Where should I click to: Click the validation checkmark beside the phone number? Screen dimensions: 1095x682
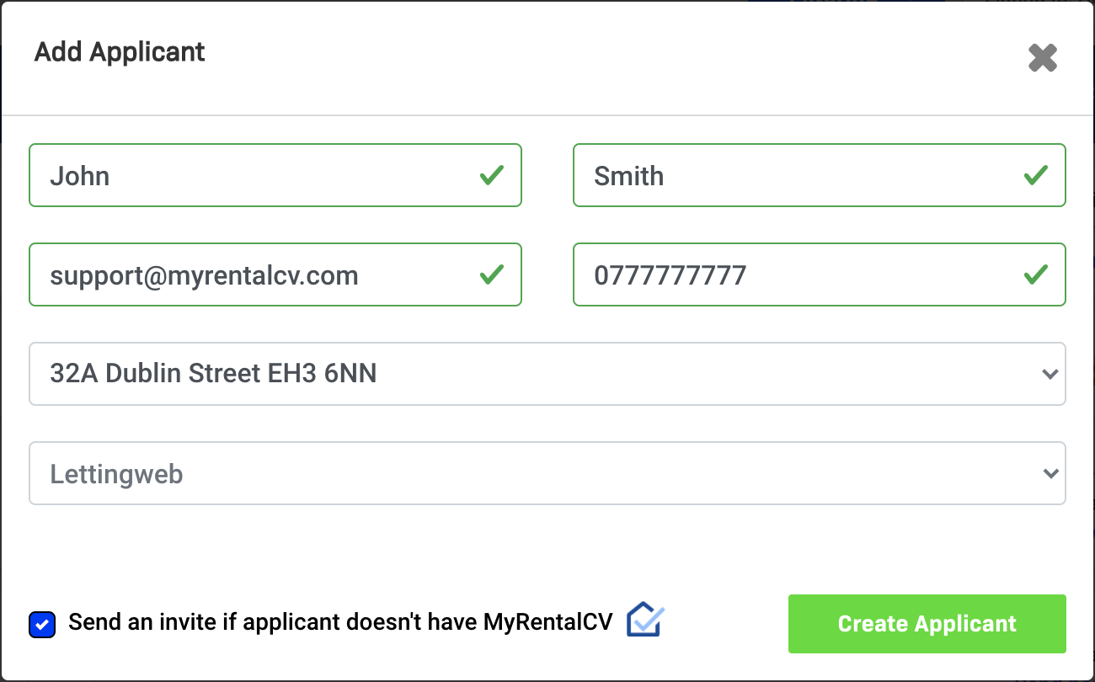click(1035, 274)
